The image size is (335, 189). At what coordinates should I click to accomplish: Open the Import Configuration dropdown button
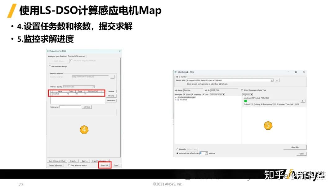point(100,161)
